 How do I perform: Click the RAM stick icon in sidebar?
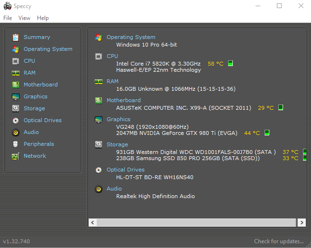tap(16, 73)
